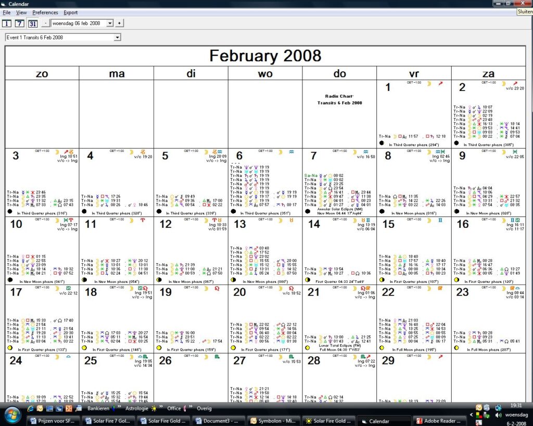The width and height of the screenshot is (533, 426).
Task: Open the date picker dropdown arrow
Action: coord(110,23)
